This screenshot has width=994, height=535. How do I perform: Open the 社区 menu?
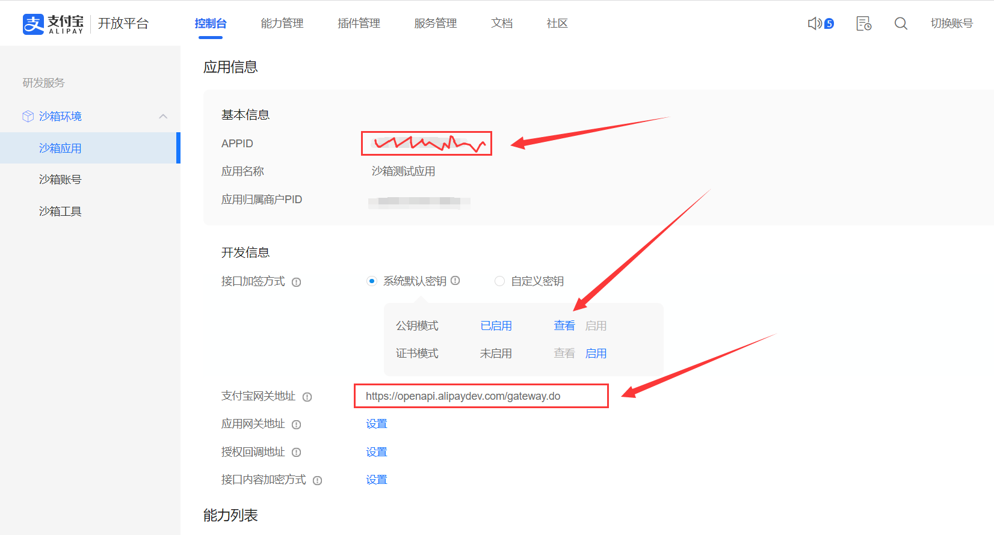557,23
